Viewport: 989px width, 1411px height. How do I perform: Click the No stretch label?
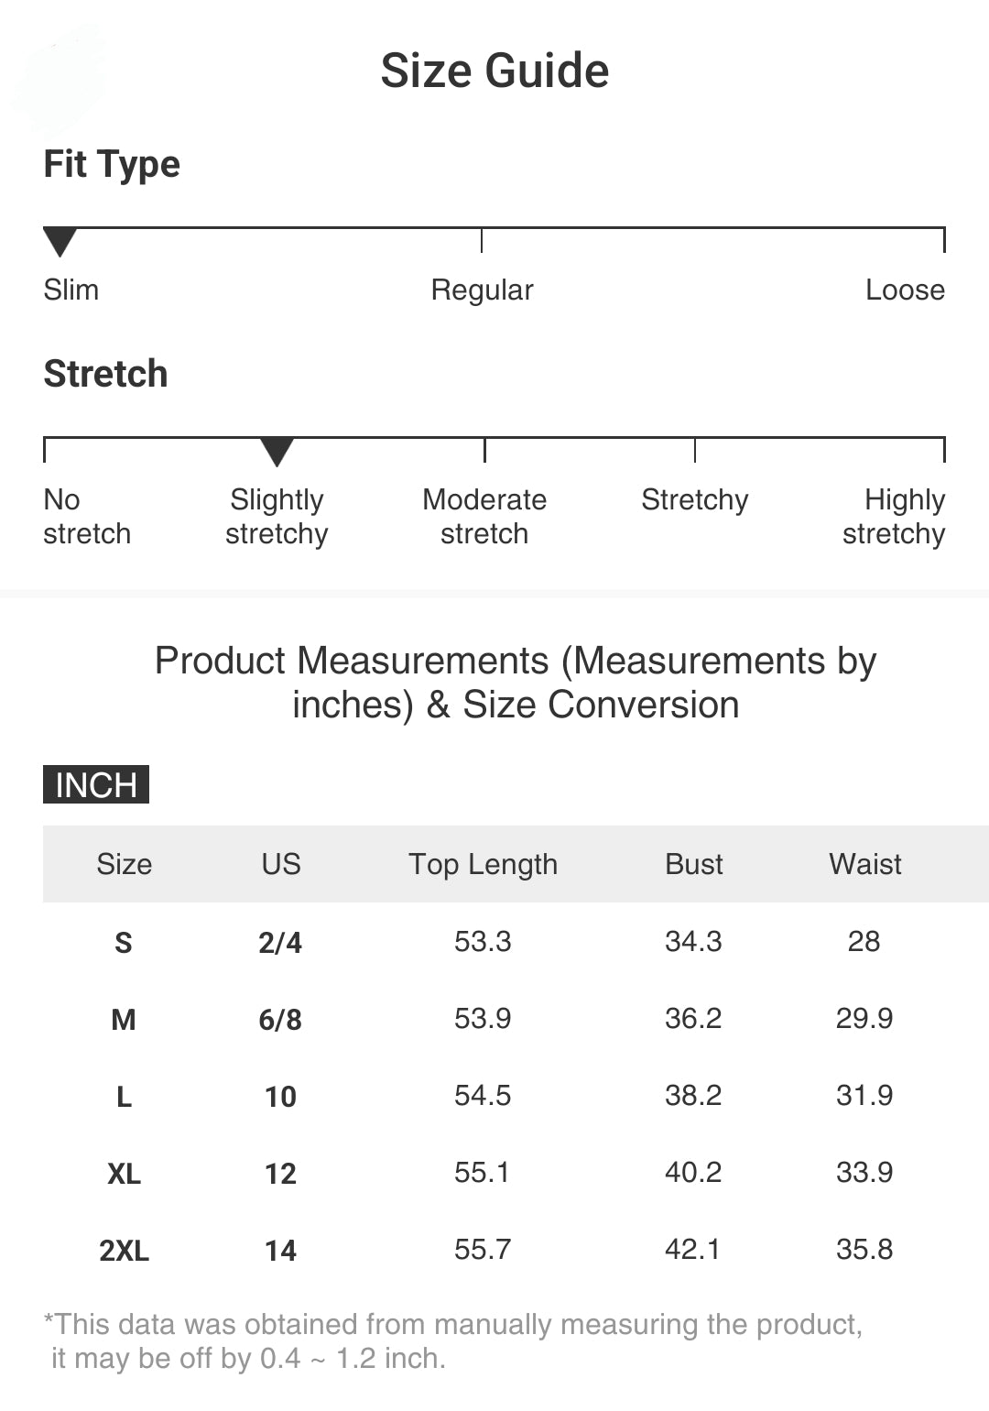[x=87, y=517]
